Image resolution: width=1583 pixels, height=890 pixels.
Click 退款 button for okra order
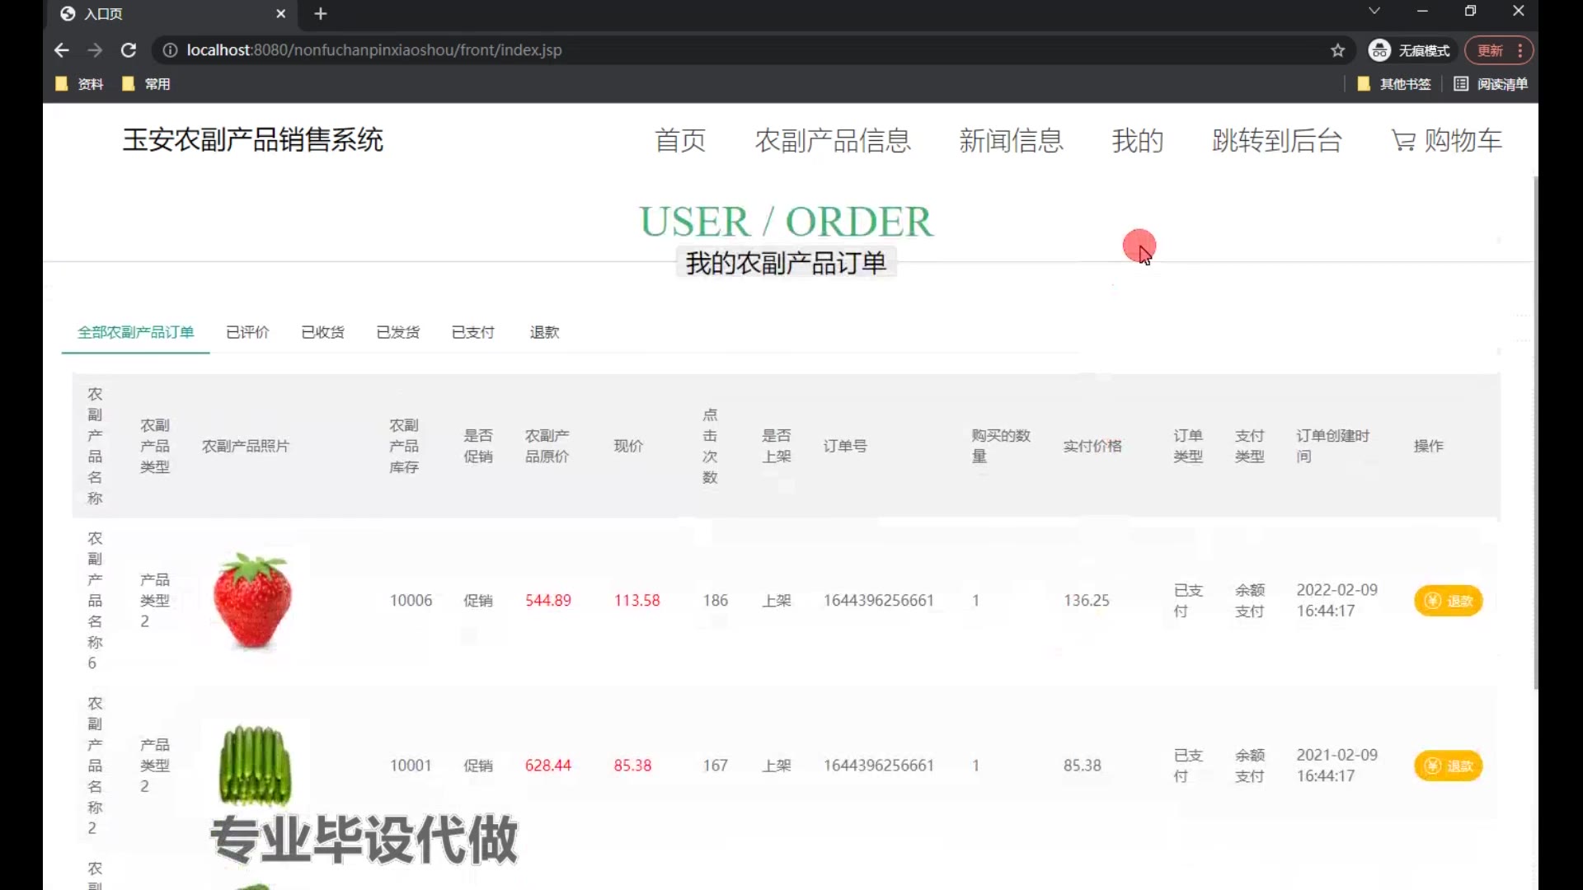[x=1448, y=766]
